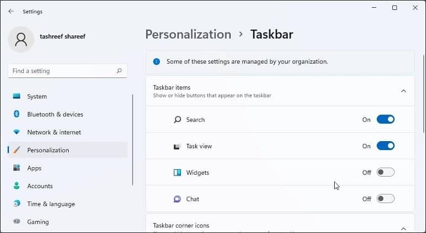
Task: Maximize the Settings window
Action: pos(394,8)
